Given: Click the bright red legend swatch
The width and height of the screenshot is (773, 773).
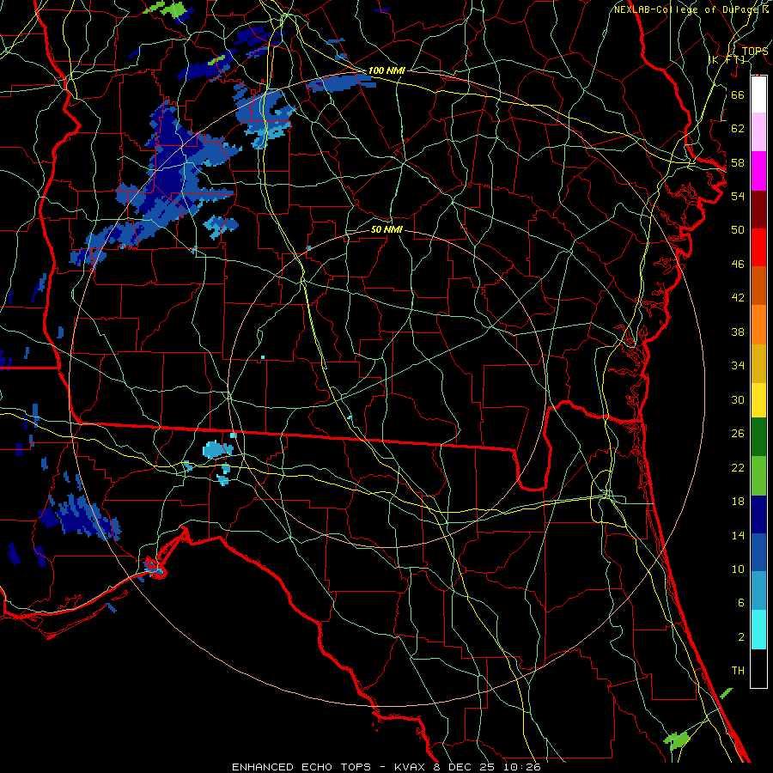Looking at the screenshot, I should 758,247.
